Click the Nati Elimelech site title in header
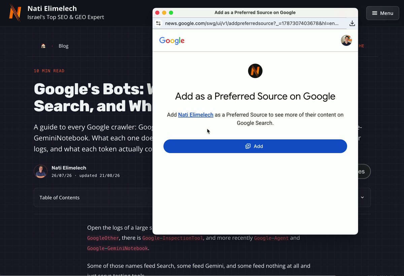 [x=52, y=8]
